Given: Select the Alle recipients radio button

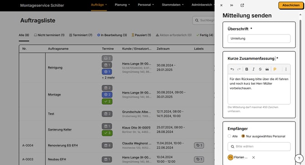Looking at the screenshot, I should (x=229, y=136).
